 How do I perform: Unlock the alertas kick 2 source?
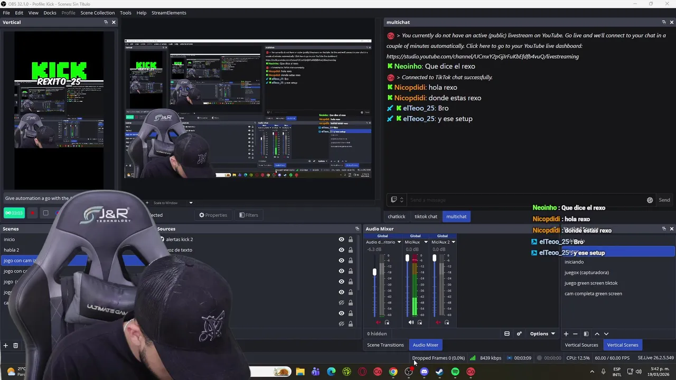350,239
